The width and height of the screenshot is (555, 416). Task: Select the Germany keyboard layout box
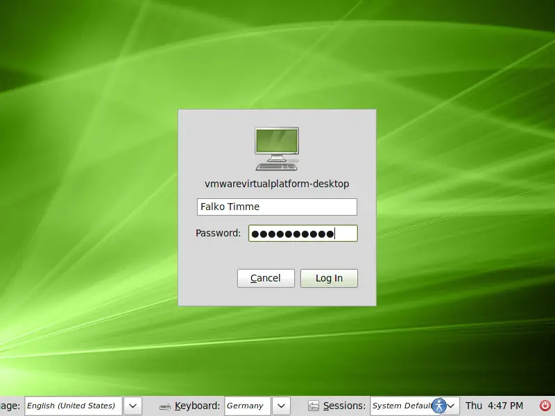point(246,406)
